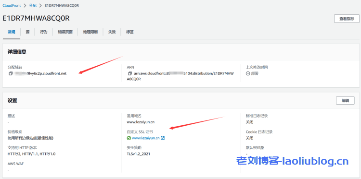The image size is (361, 179).
Task: Click the 查看指标 button
Action: point(347,19)
